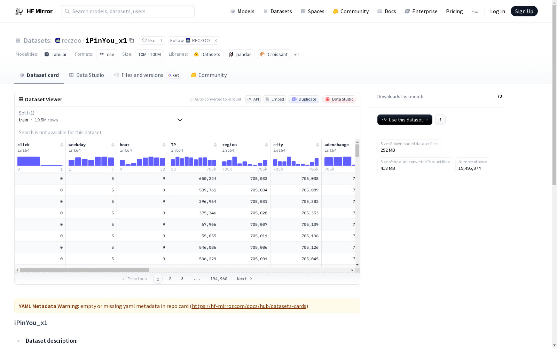Viewport: 557px width, 348px height.
Task: Filter by the Tabular modality tag
Action: [x=56, y=54]
